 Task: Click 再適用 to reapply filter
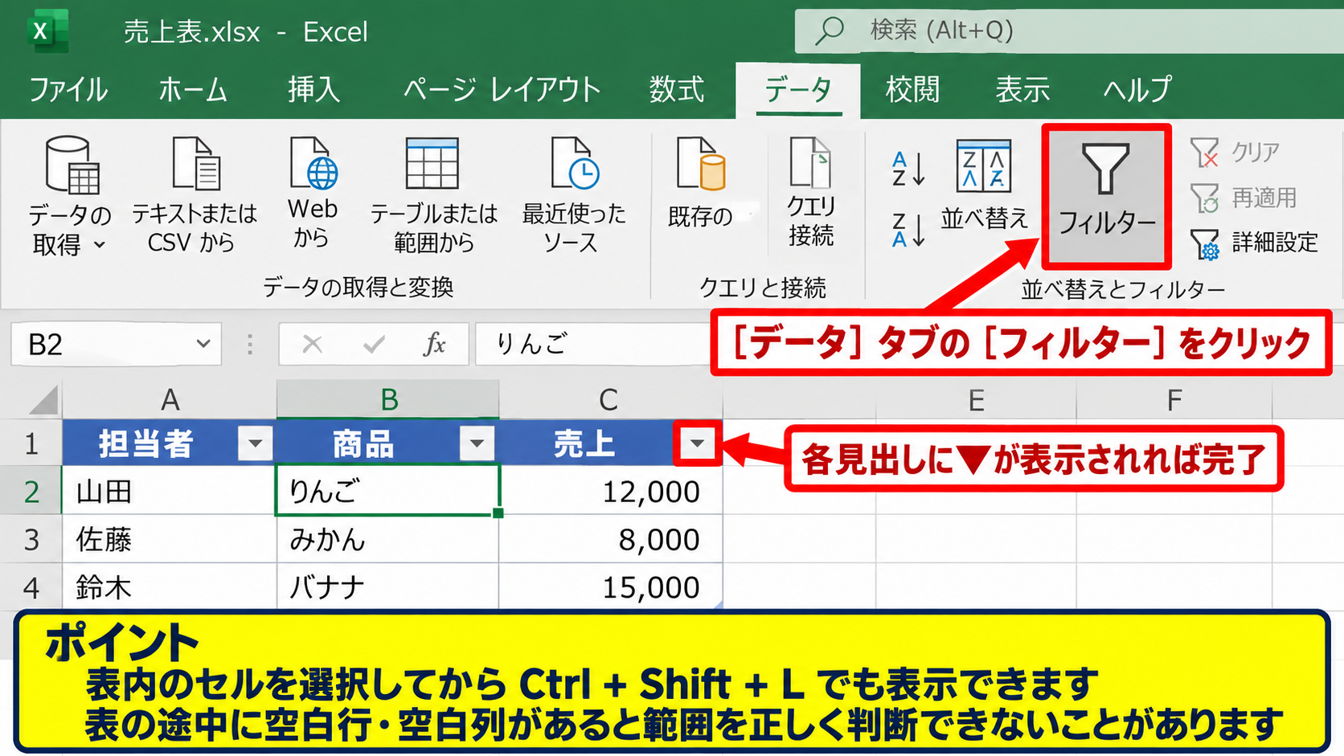click(x=1244, y=197)
